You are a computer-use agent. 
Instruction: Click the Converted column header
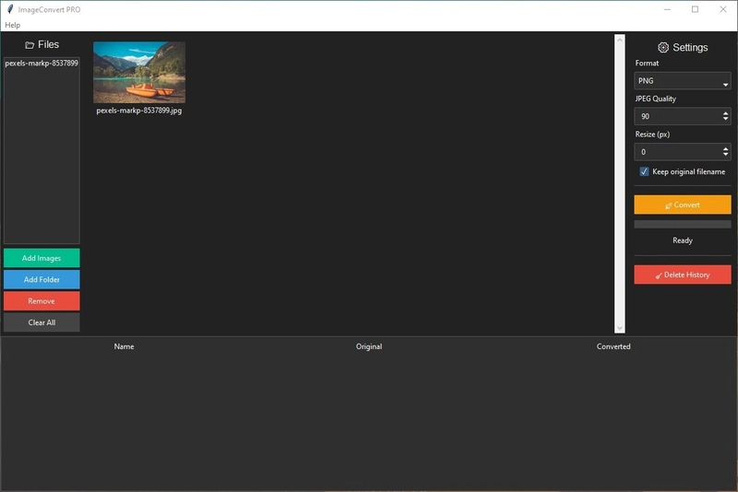[x=613, y=346]
